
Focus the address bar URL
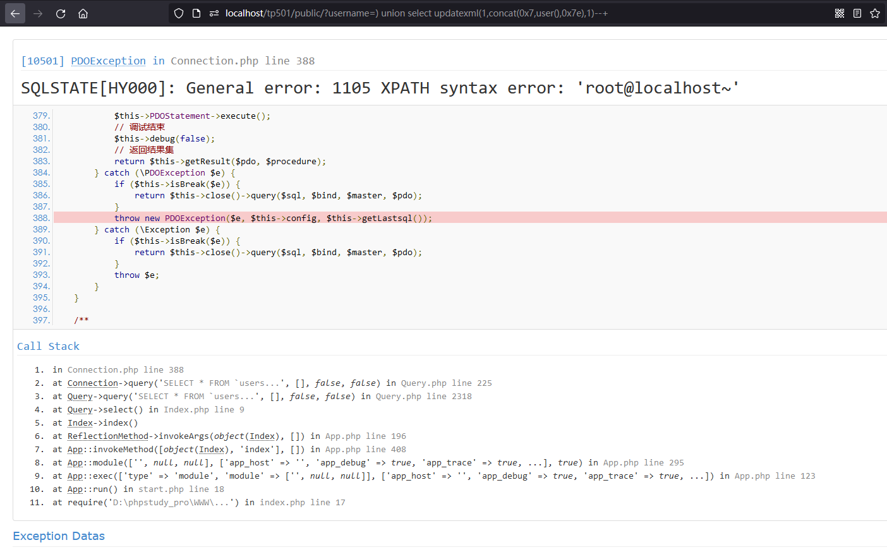tap(416, 13)
